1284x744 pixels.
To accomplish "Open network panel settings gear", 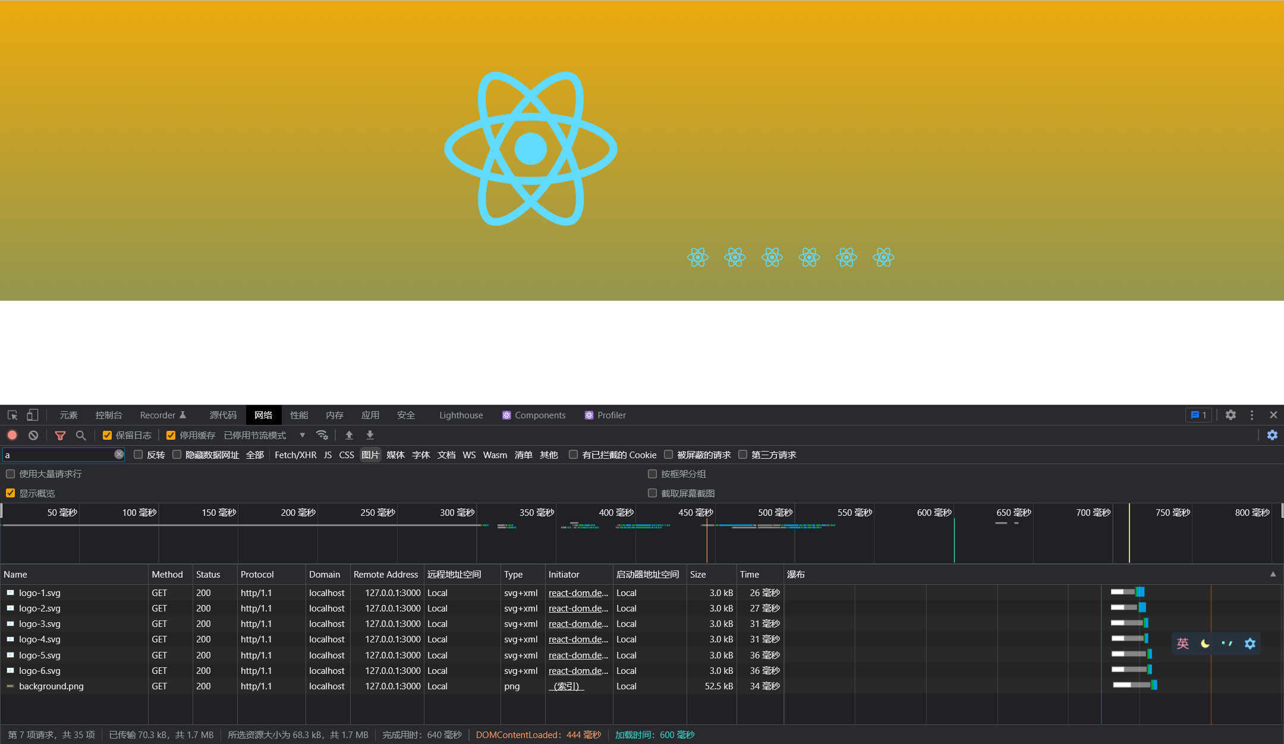I will coord(1272,435).
